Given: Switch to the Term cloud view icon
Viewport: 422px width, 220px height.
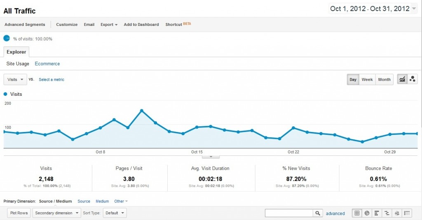Looking at the screenshot, I should (x=397, y=213).
